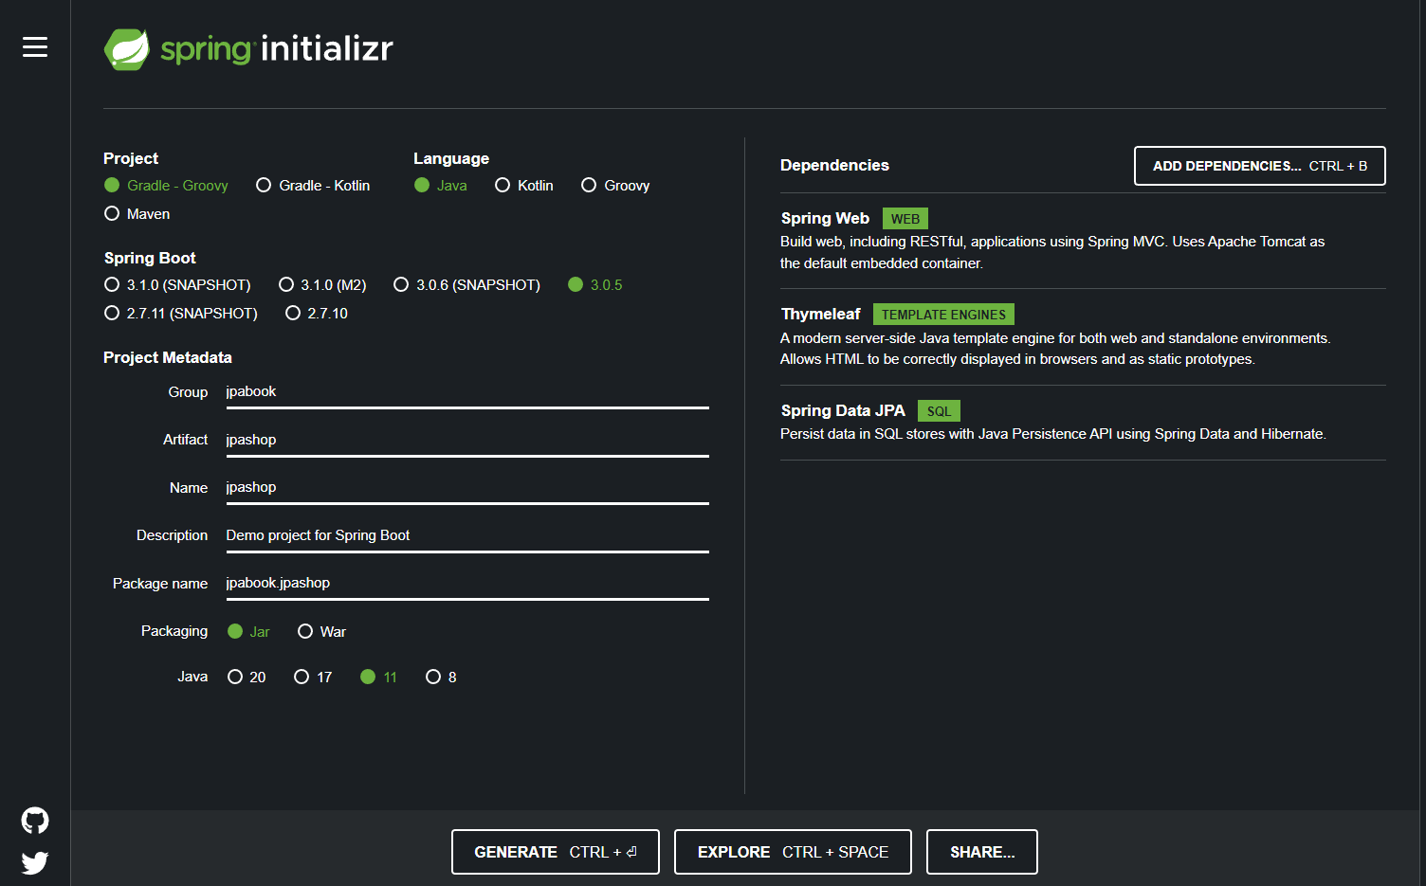Focus the Name input field
1426x886 pixels.
[467, 488]
